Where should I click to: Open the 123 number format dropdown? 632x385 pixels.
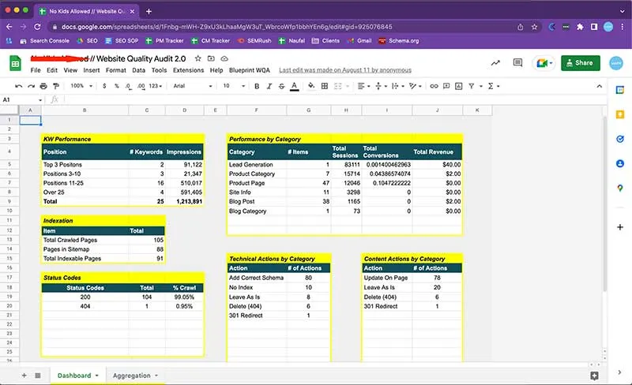click(x=155, y=86)
